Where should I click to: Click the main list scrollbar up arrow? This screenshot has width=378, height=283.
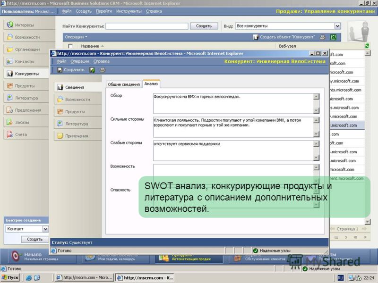click(367, 53)
